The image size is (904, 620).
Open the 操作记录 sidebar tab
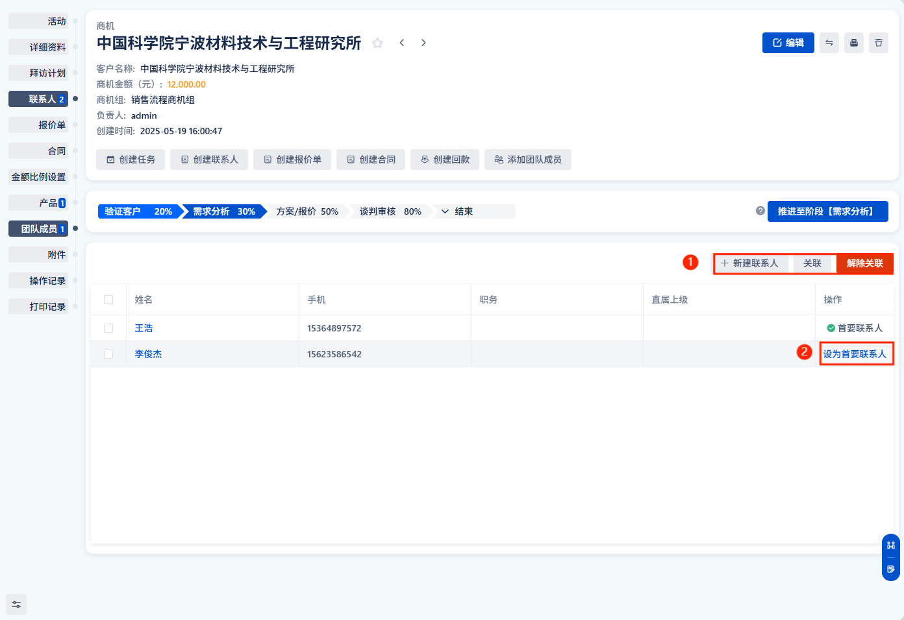pos(38,281)
